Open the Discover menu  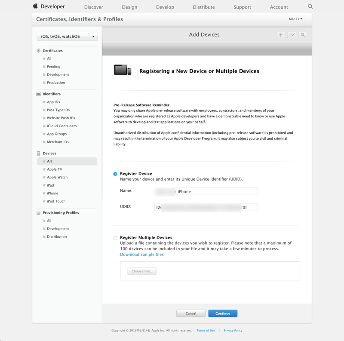[94, 7]
